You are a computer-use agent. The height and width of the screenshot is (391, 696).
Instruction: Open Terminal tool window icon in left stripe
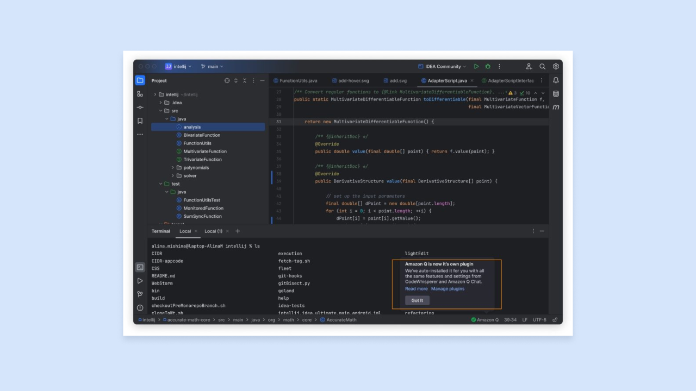(140, 267)
